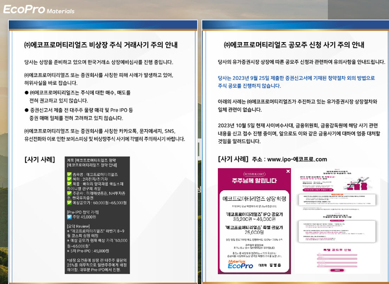Click paragraph starting 2023년 10월 5일 현재
This screenshot has height=284, width=389.
click(299, 133)
